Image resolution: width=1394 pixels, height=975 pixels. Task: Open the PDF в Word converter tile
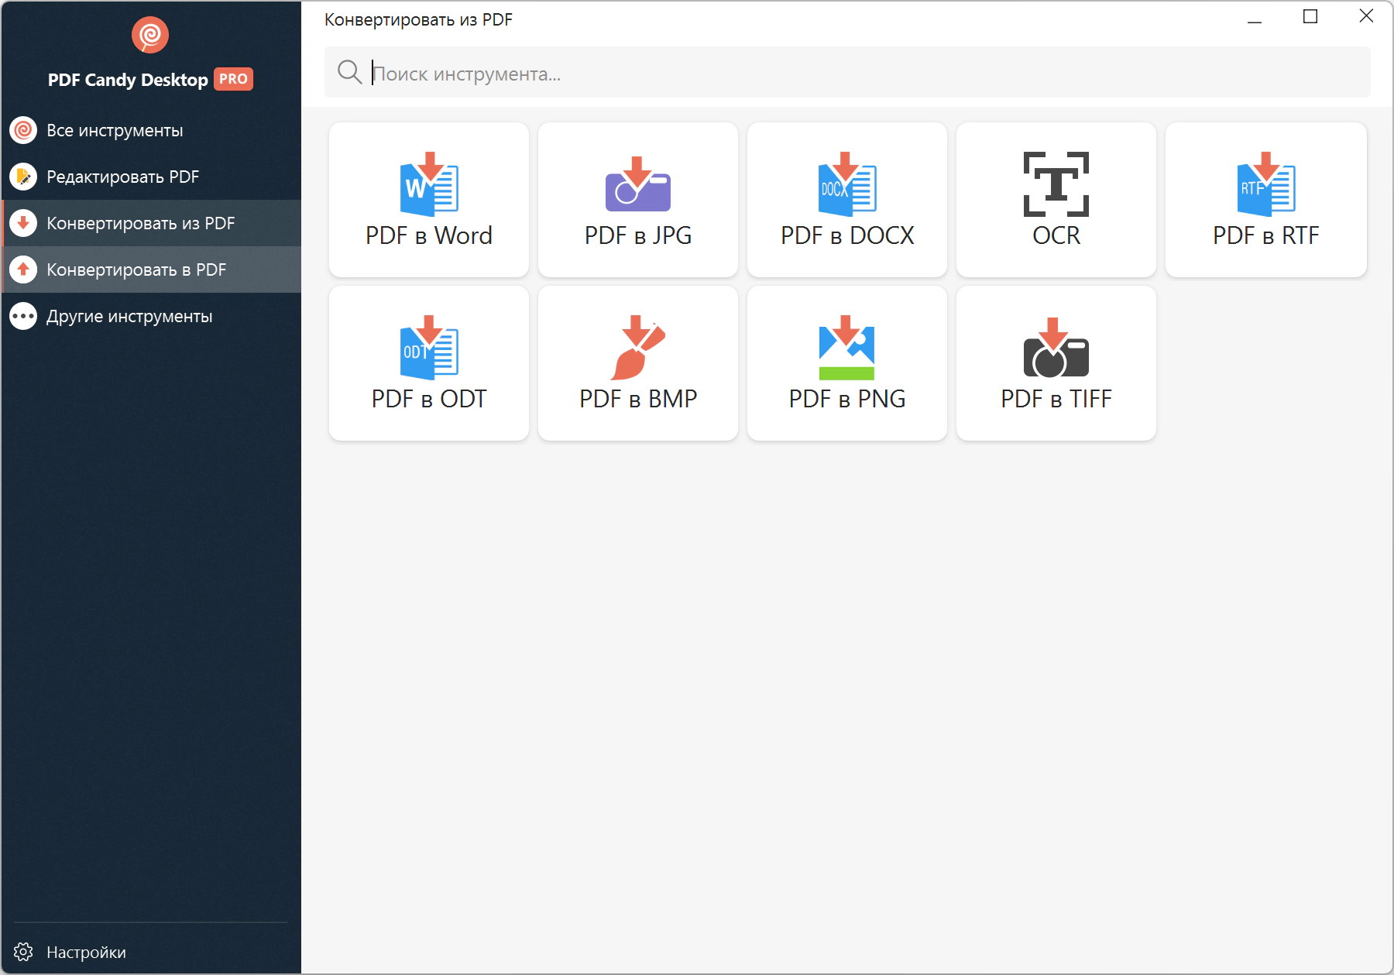429,200
